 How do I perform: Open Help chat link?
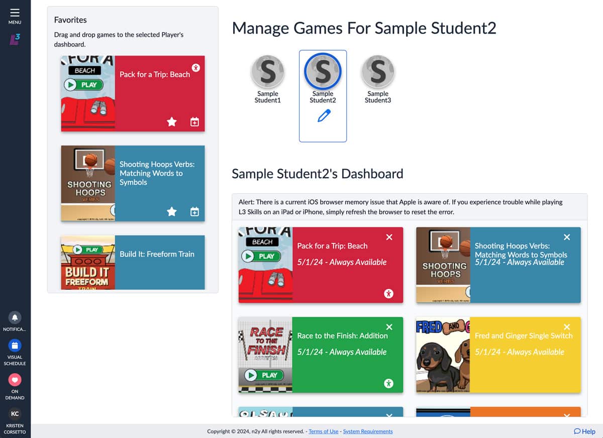[584, 431]
